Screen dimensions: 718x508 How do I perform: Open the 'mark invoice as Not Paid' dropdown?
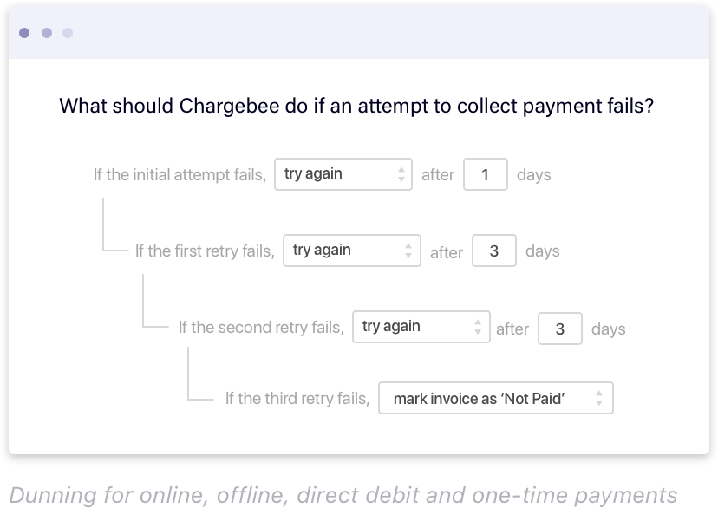tap(496, 398)
